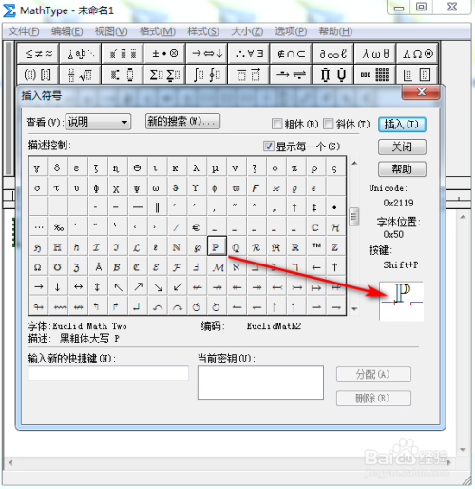475x489 pixels.
Task: Open the matrix templates palette
Action: click(x=375, y=75)
